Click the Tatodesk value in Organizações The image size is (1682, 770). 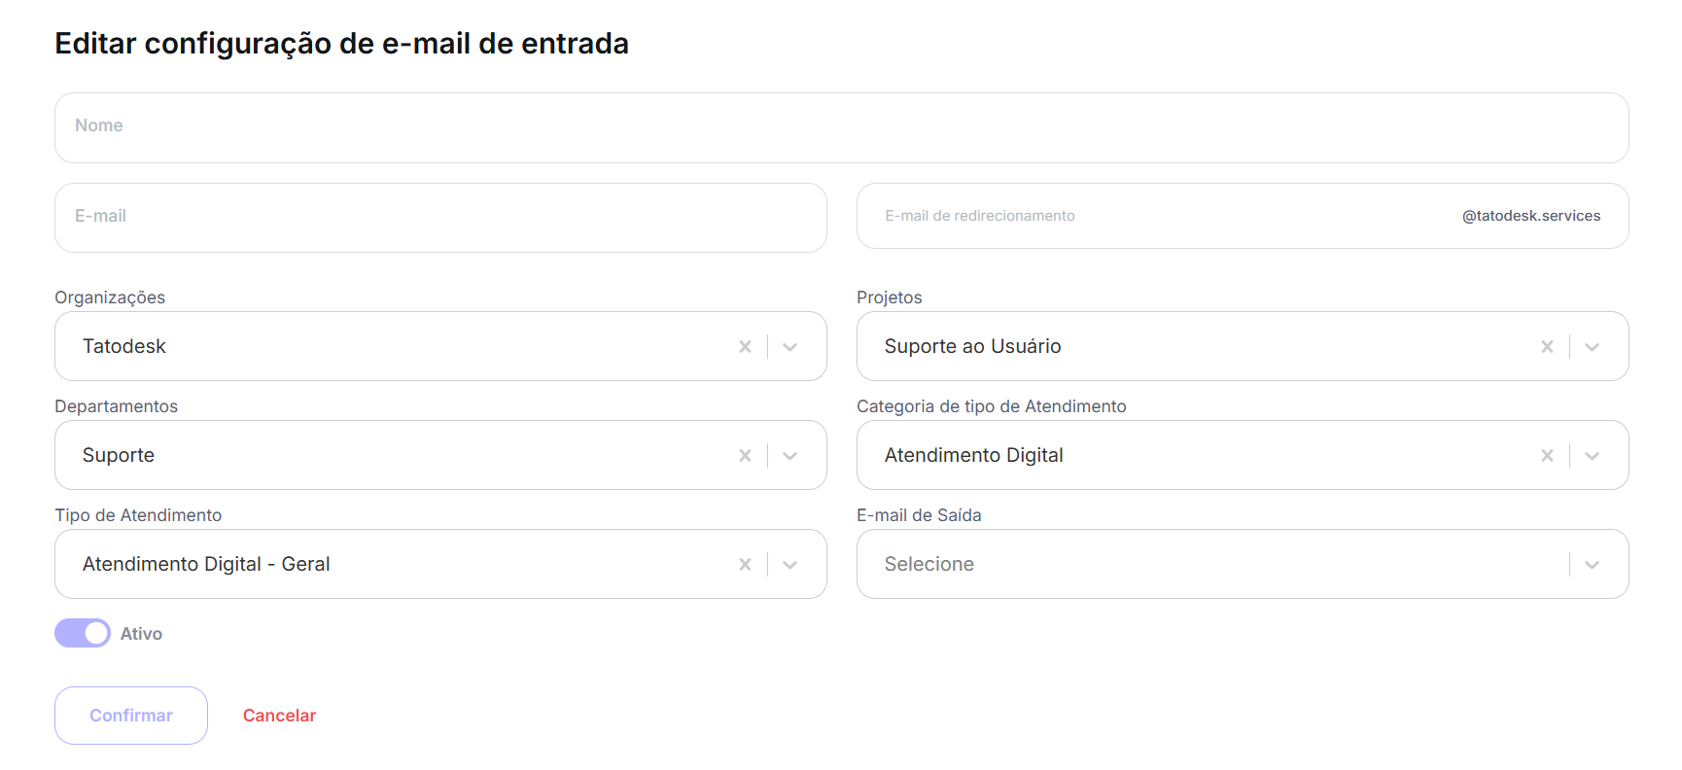tap(124, 346)
